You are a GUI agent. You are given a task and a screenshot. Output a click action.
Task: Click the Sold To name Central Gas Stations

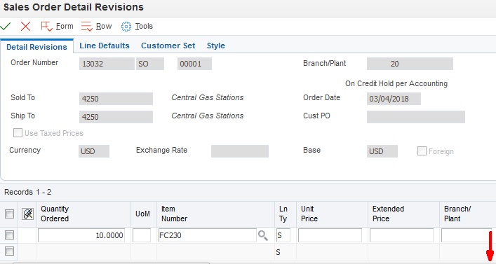208,97
